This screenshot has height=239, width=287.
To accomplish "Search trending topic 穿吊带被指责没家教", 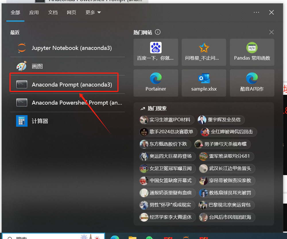I will (227, 181).
